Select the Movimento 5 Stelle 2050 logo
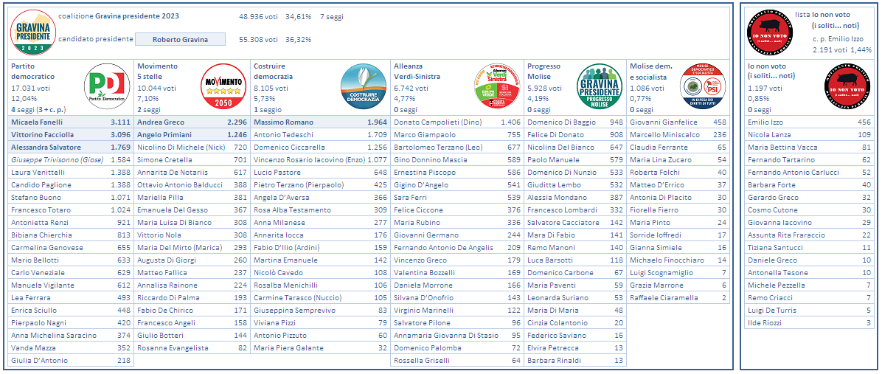This screenshot has width=882, height=374. pyautogui.click(x=223, y=86)
